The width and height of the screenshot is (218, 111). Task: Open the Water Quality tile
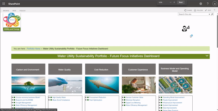pos(65,69)
